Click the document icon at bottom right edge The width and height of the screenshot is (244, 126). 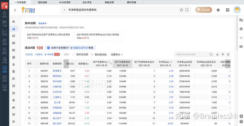[241, 116]
